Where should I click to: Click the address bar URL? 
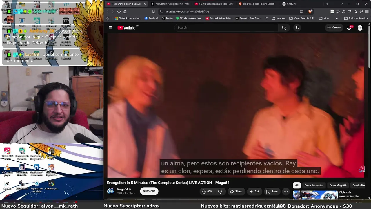(x=187, y=12)
